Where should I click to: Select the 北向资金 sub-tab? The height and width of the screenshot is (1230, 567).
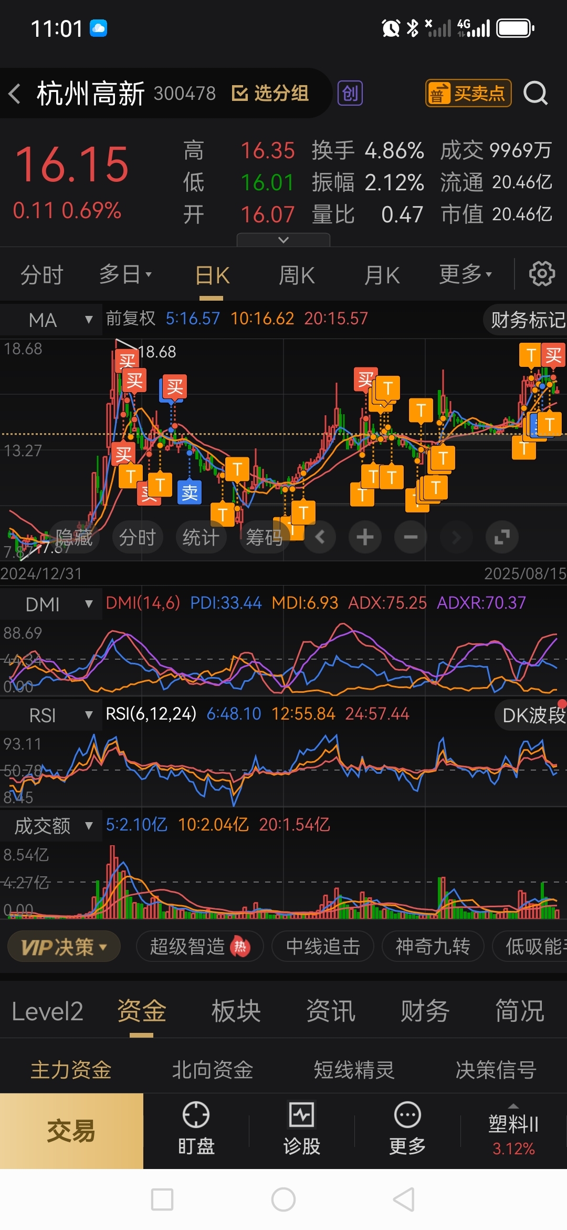click(213, 1070)
